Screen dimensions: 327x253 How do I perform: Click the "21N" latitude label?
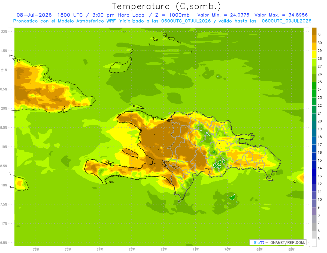pos(4,70)
